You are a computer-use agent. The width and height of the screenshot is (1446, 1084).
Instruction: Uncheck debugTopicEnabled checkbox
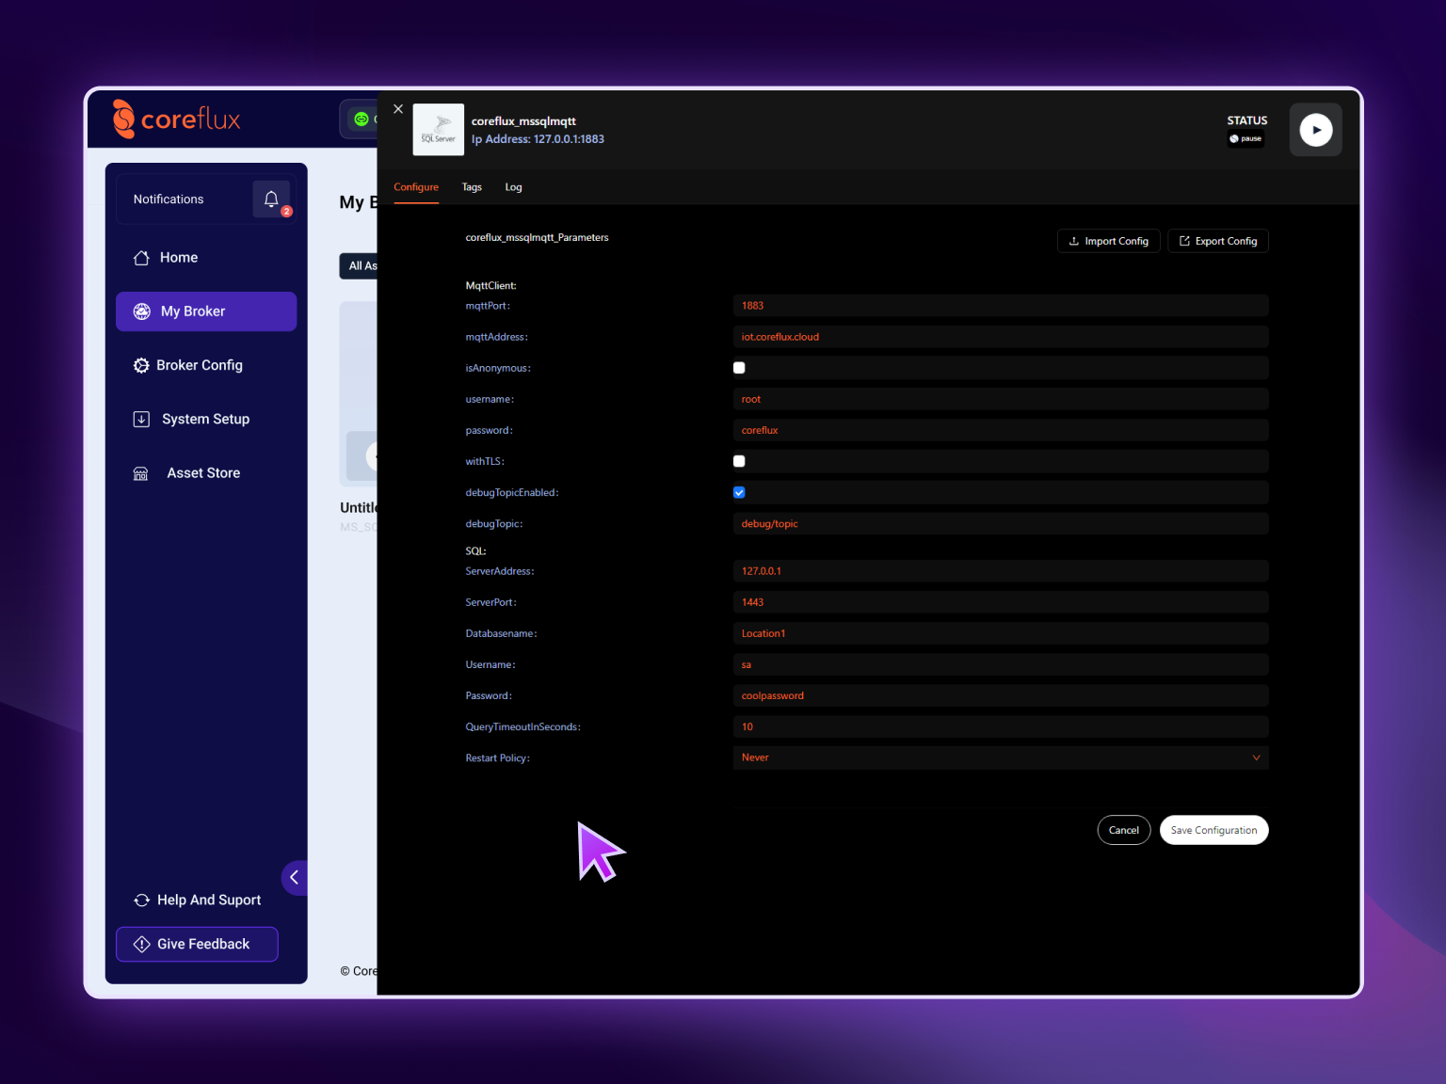(x=739, y=492)
